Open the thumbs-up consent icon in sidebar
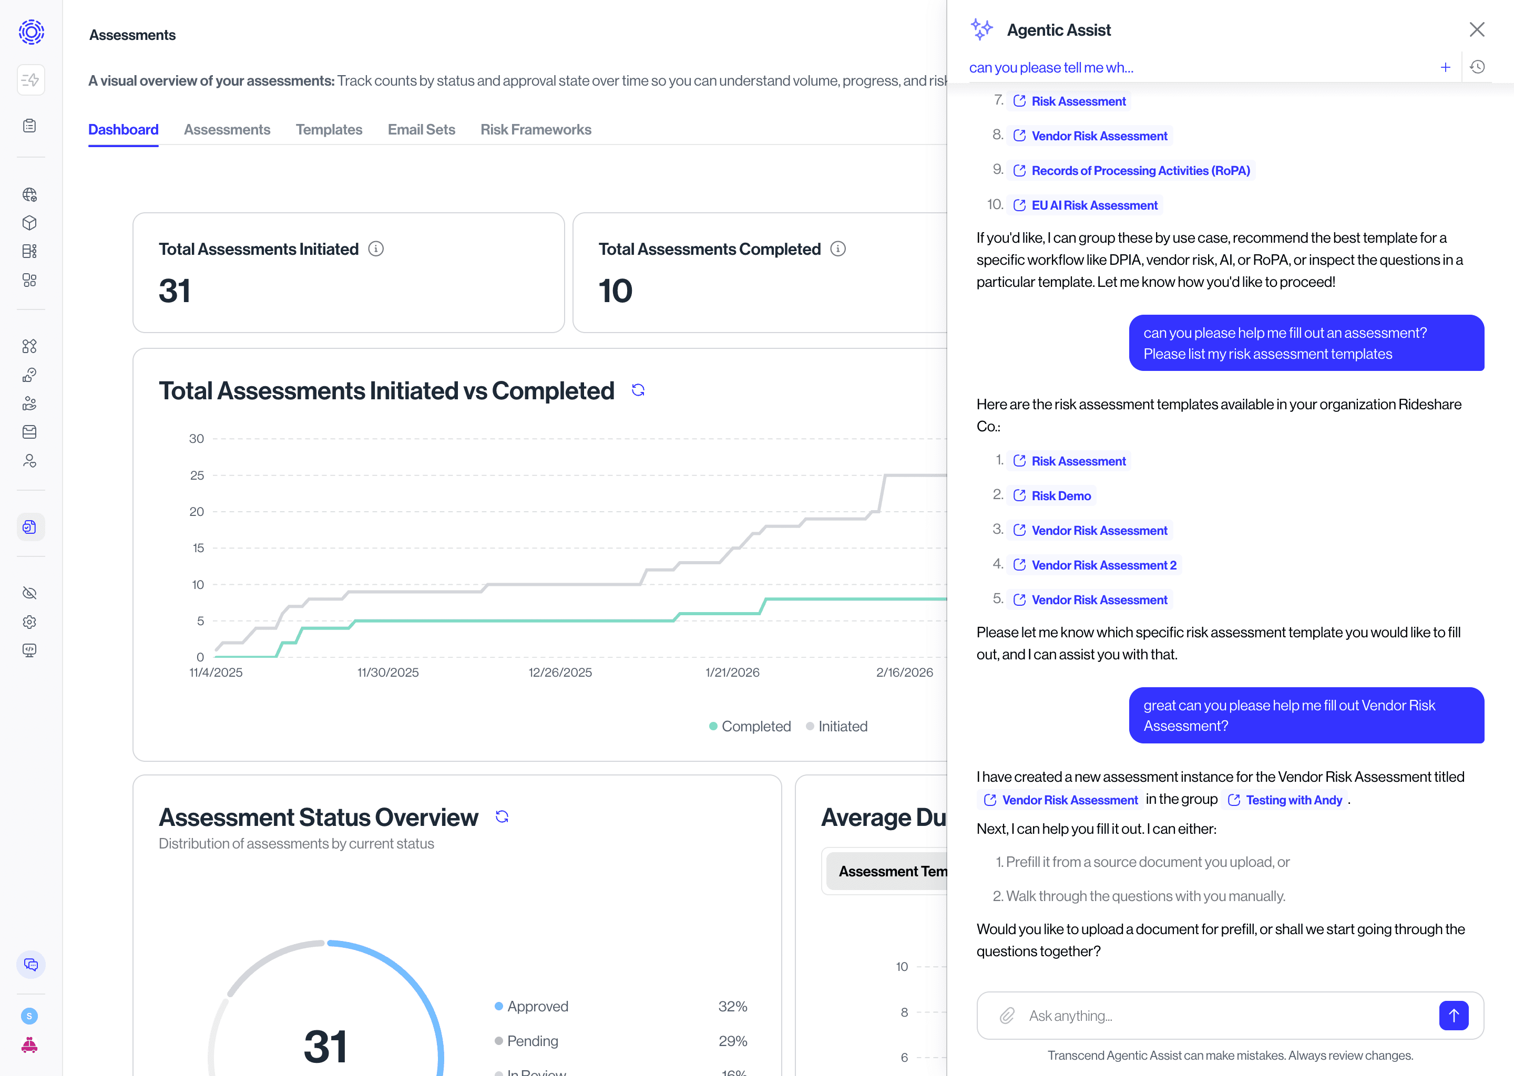 (x=30, y=375)
